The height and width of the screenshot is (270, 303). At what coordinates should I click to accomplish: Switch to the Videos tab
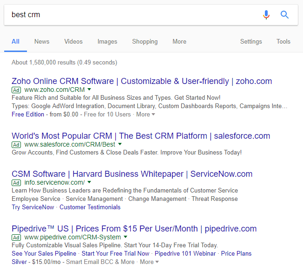[x=73, y=41]
